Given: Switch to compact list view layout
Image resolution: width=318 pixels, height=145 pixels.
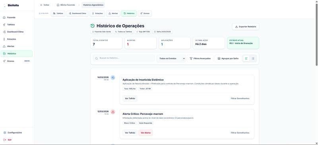Looking at the screenshot, I should click(253, 59).
